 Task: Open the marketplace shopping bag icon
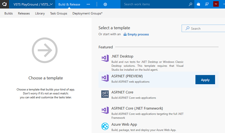[x=198, y=4]
